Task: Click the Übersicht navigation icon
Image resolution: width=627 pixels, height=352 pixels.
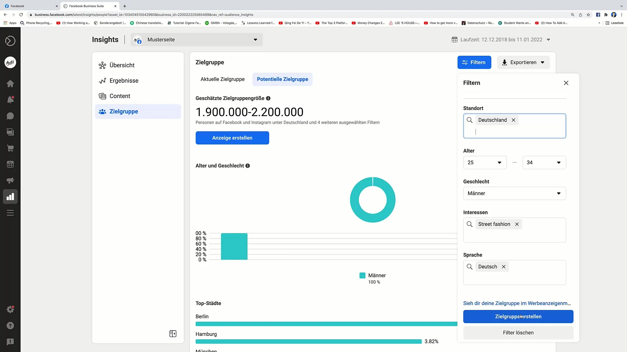Action: coord(103,65)
